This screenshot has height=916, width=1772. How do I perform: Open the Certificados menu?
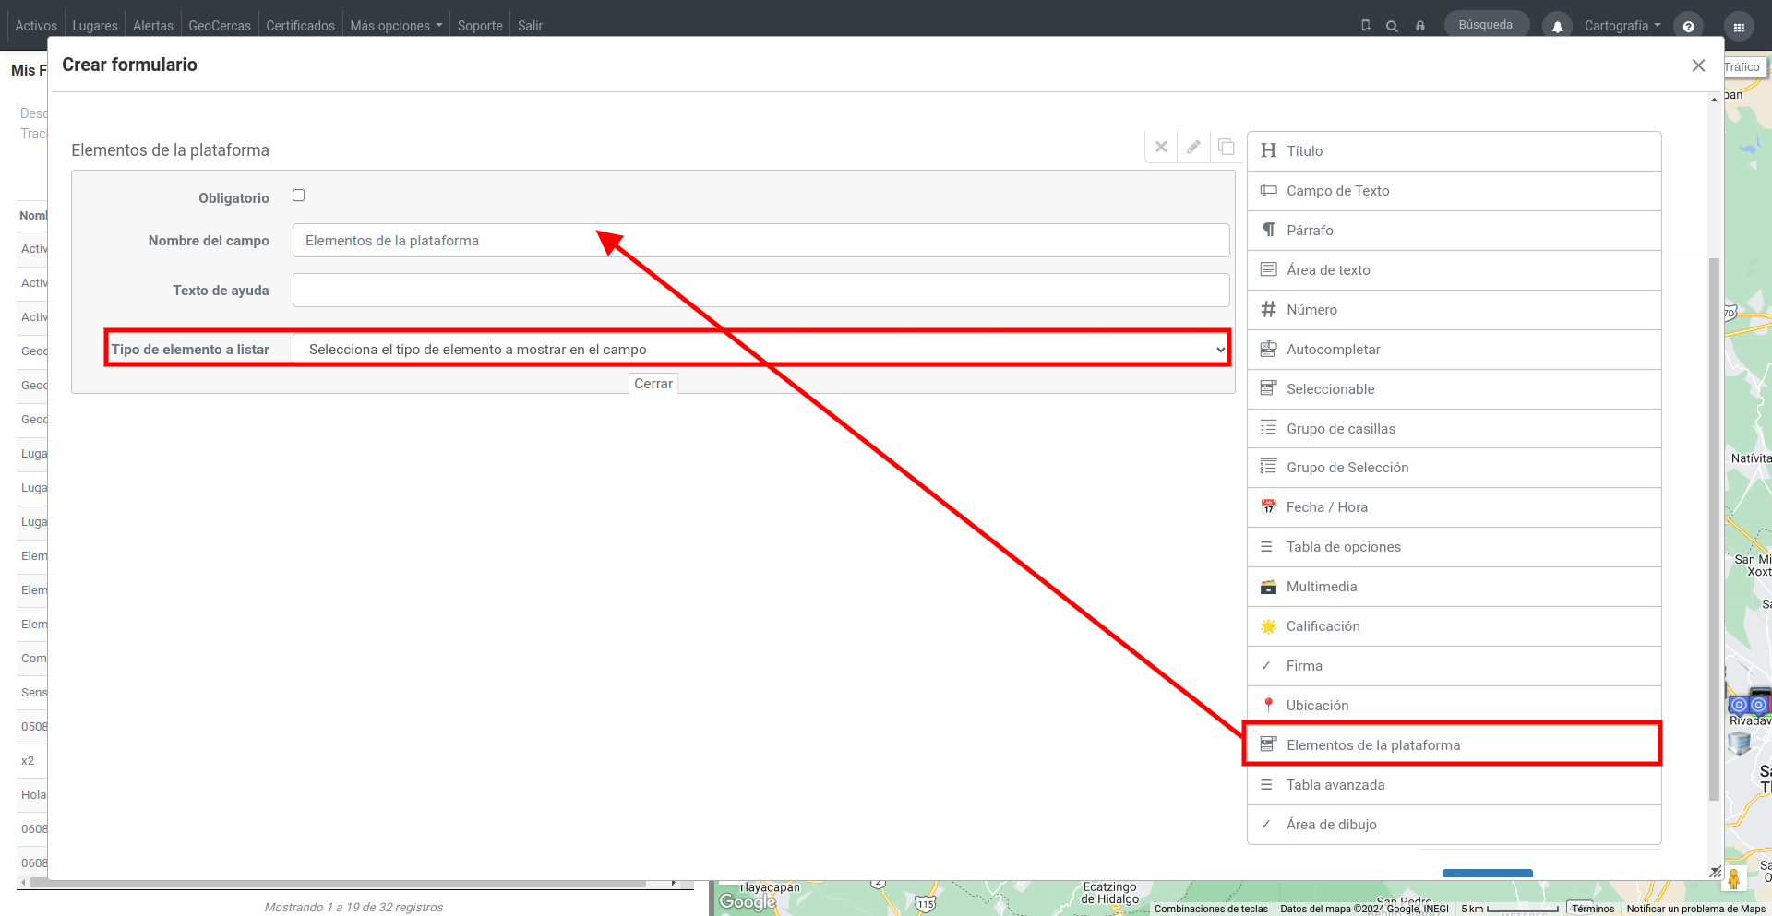(x=301, y=26)
